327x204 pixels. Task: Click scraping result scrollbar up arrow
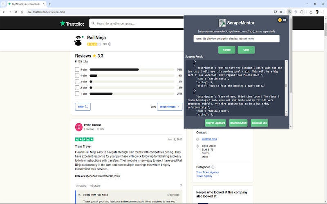pos(286,62)
